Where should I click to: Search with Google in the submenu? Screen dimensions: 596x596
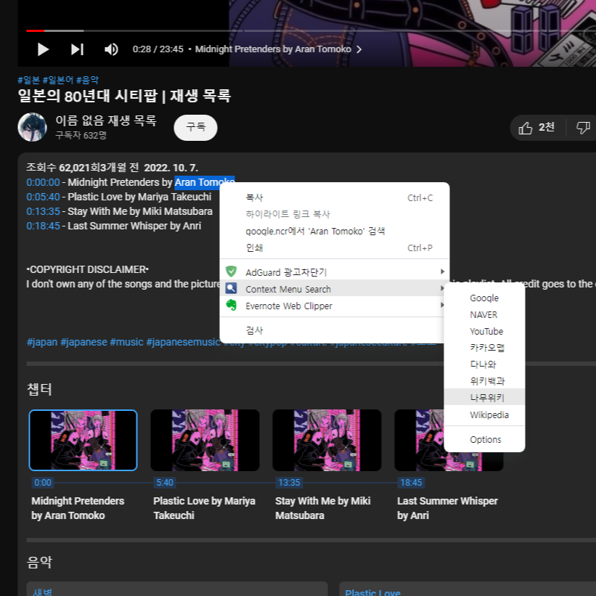[x=484, y=298]
